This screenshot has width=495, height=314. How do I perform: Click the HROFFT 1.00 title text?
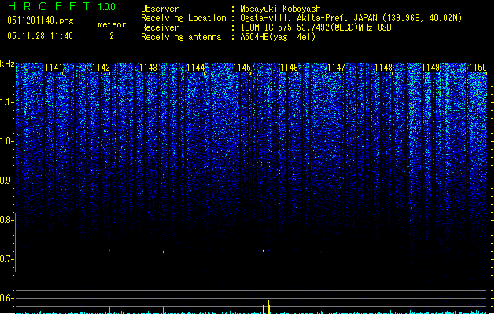[62, 6]
